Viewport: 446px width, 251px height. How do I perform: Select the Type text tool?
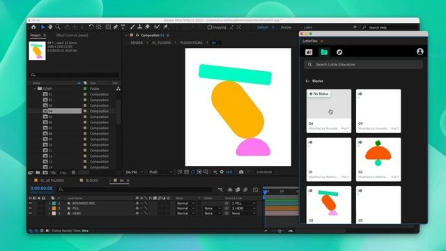123,27
